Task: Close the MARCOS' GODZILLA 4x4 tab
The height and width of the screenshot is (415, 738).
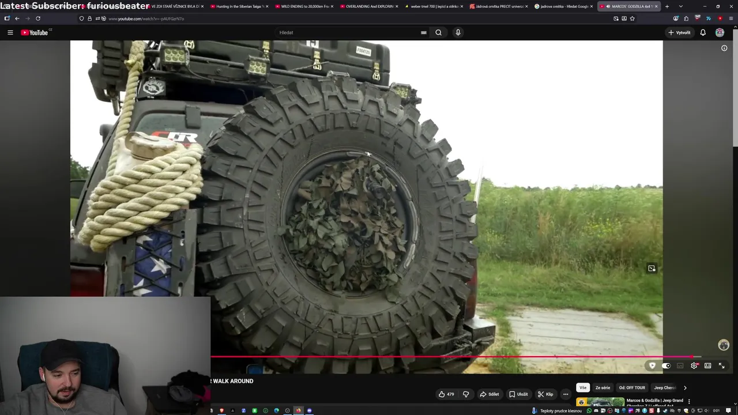Action: tap(656, 6)
